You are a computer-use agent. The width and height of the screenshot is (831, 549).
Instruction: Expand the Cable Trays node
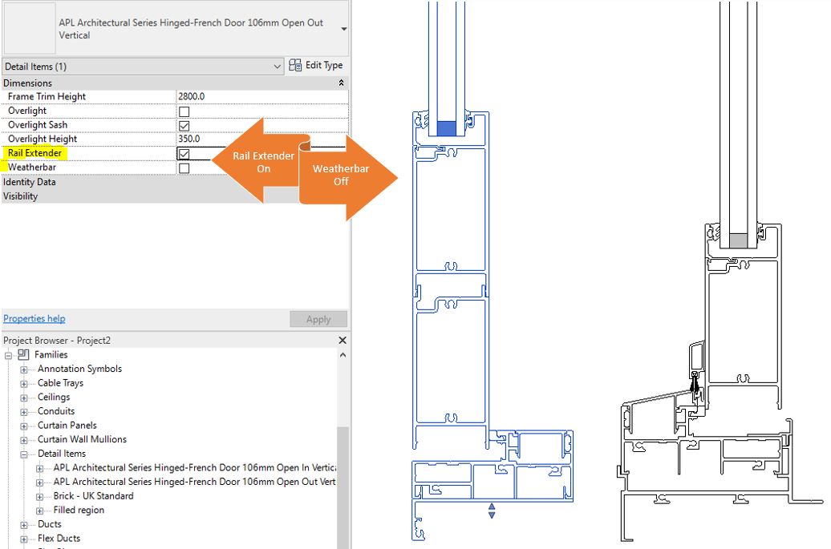point(24,384)
